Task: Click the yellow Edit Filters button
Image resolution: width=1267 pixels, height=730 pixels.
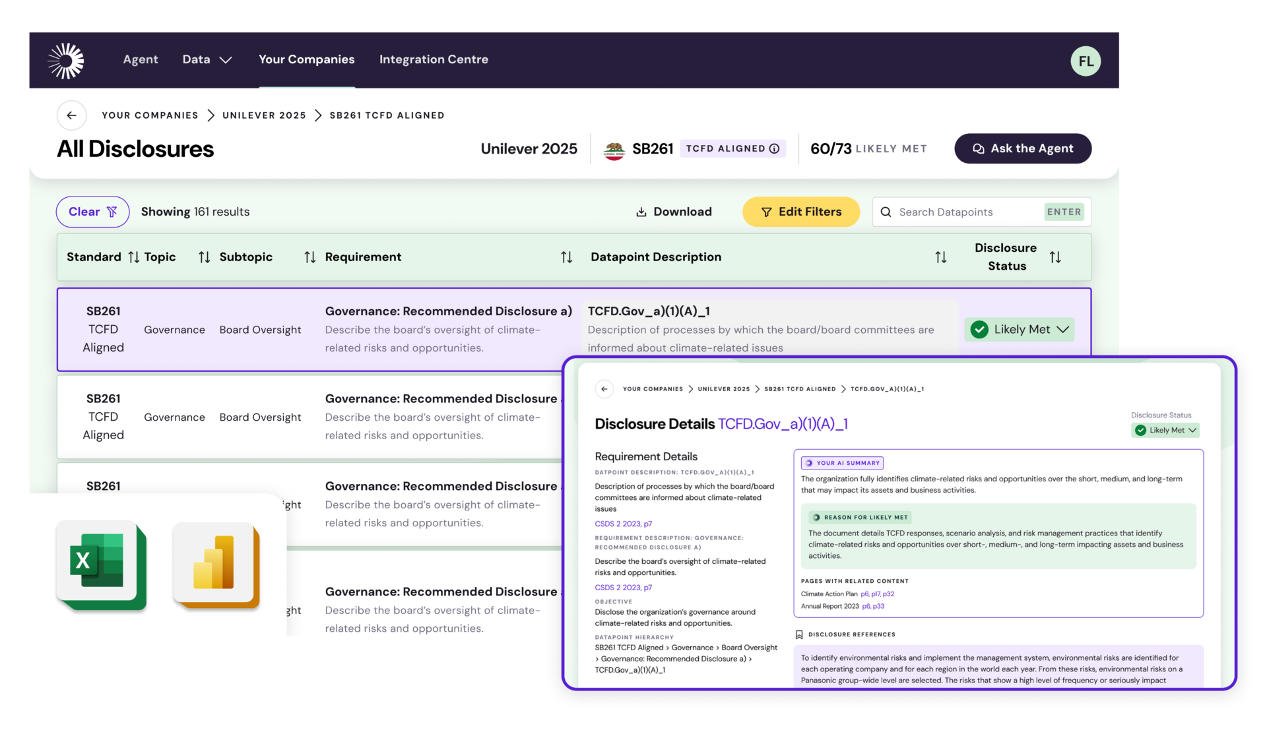Action: pyautogui.click(x=800, y=212)
